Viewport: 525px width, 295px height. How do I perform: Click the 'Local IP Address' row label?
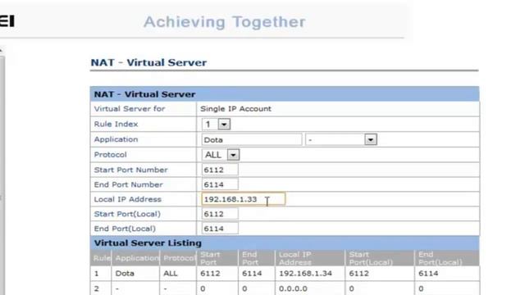[128, 199]
